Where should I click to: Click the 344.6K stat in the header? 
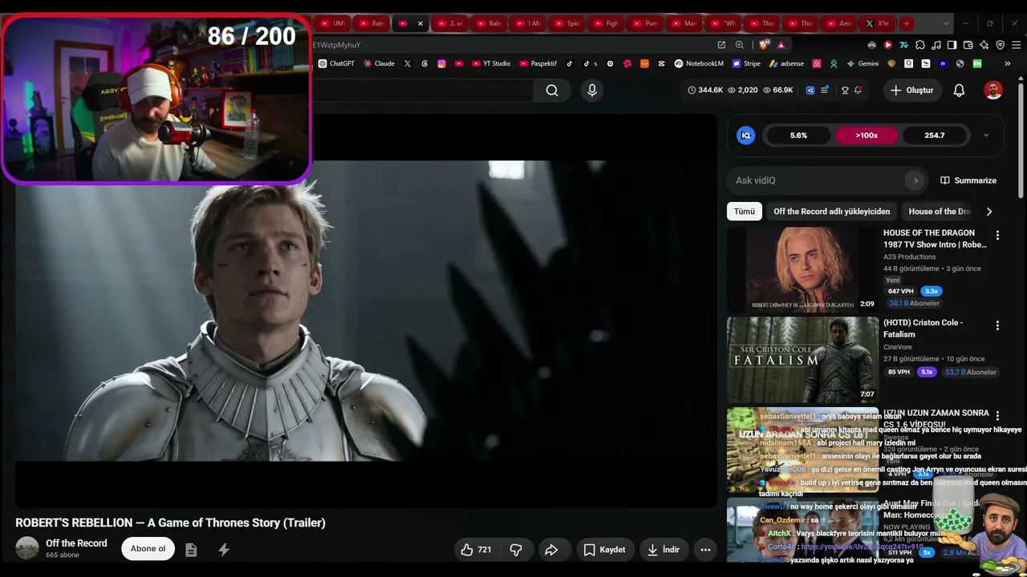(705, 91)
